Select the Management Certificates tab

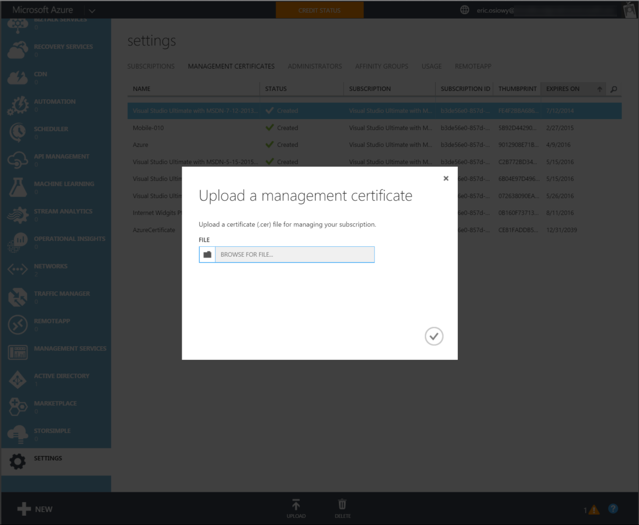coord(231,66)
